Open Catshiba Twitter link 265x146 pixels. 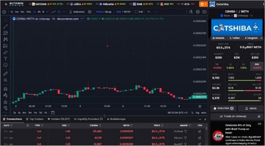coord(235,38)
